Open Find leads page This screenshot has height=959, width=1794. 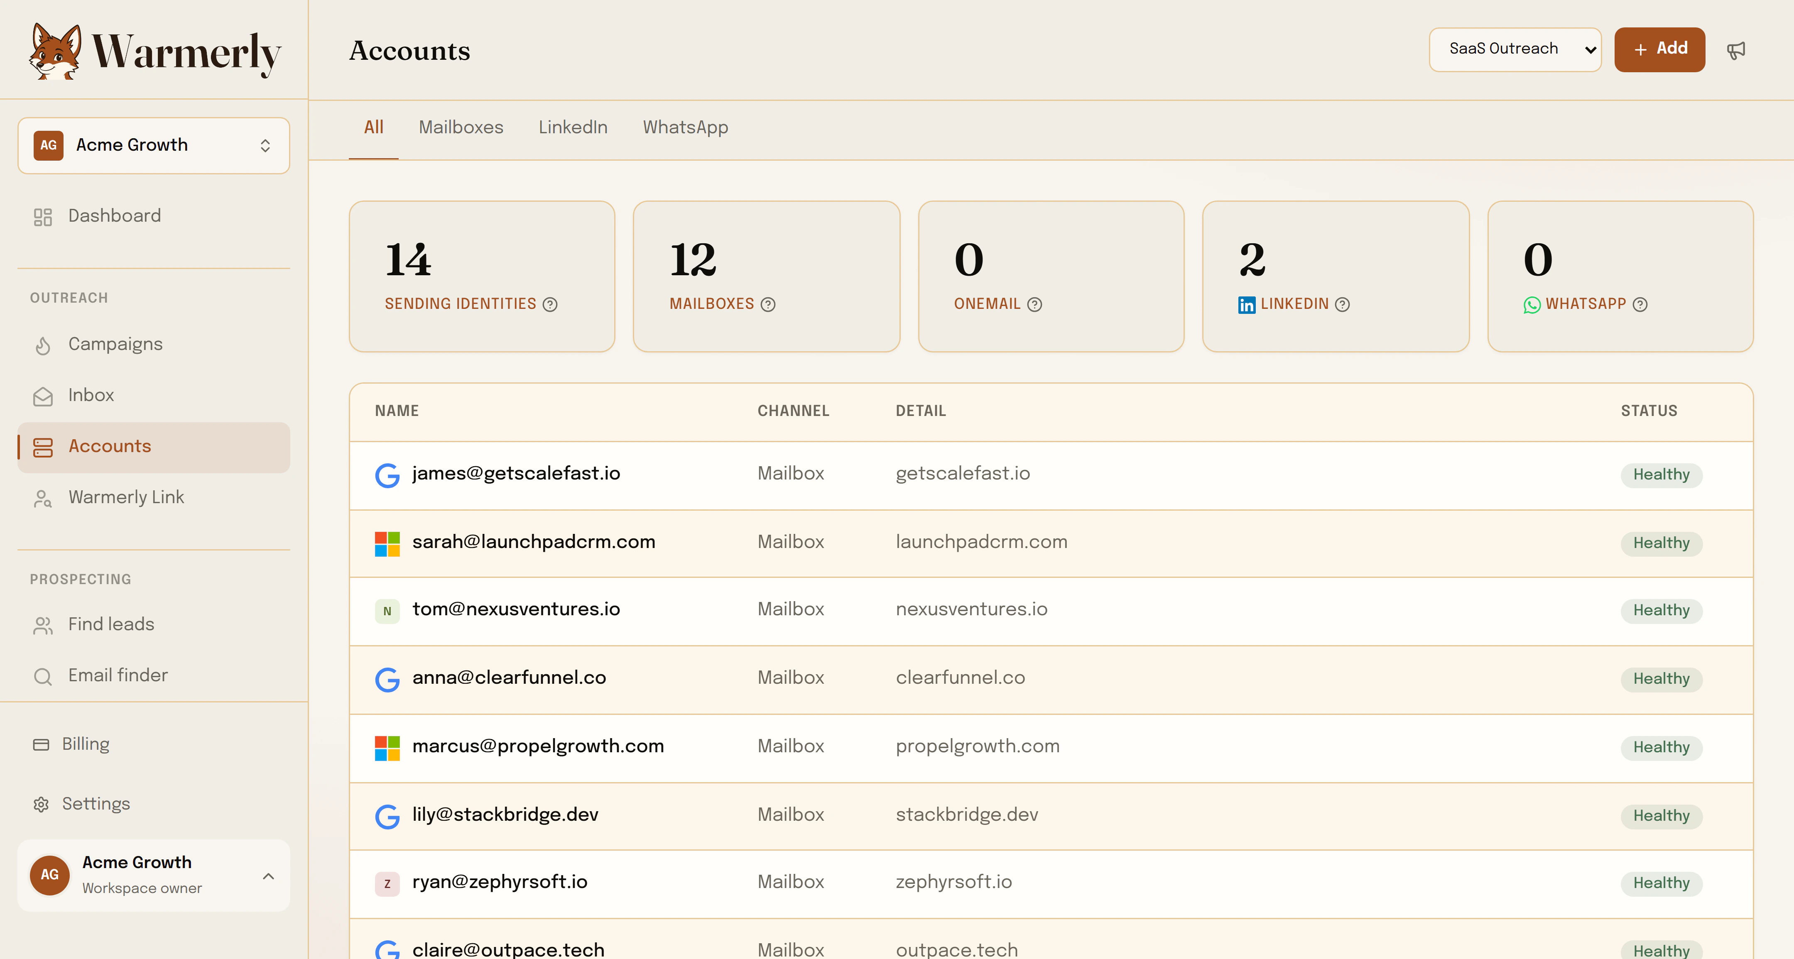(153, 625)
